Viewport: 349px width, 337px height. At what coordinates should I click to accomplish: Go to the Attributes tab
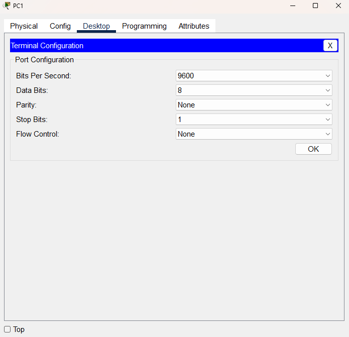tap(194, 26)
